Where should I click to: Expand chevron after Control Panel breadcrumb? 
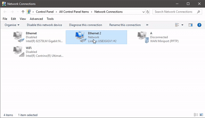click(56, 12)
